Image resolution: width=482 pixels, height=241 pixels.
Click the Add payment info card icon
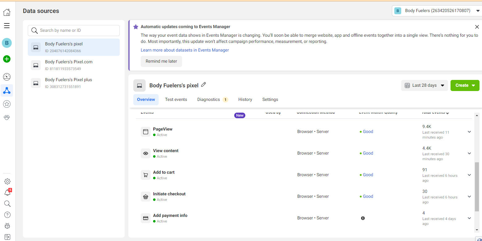click(146, 218)
